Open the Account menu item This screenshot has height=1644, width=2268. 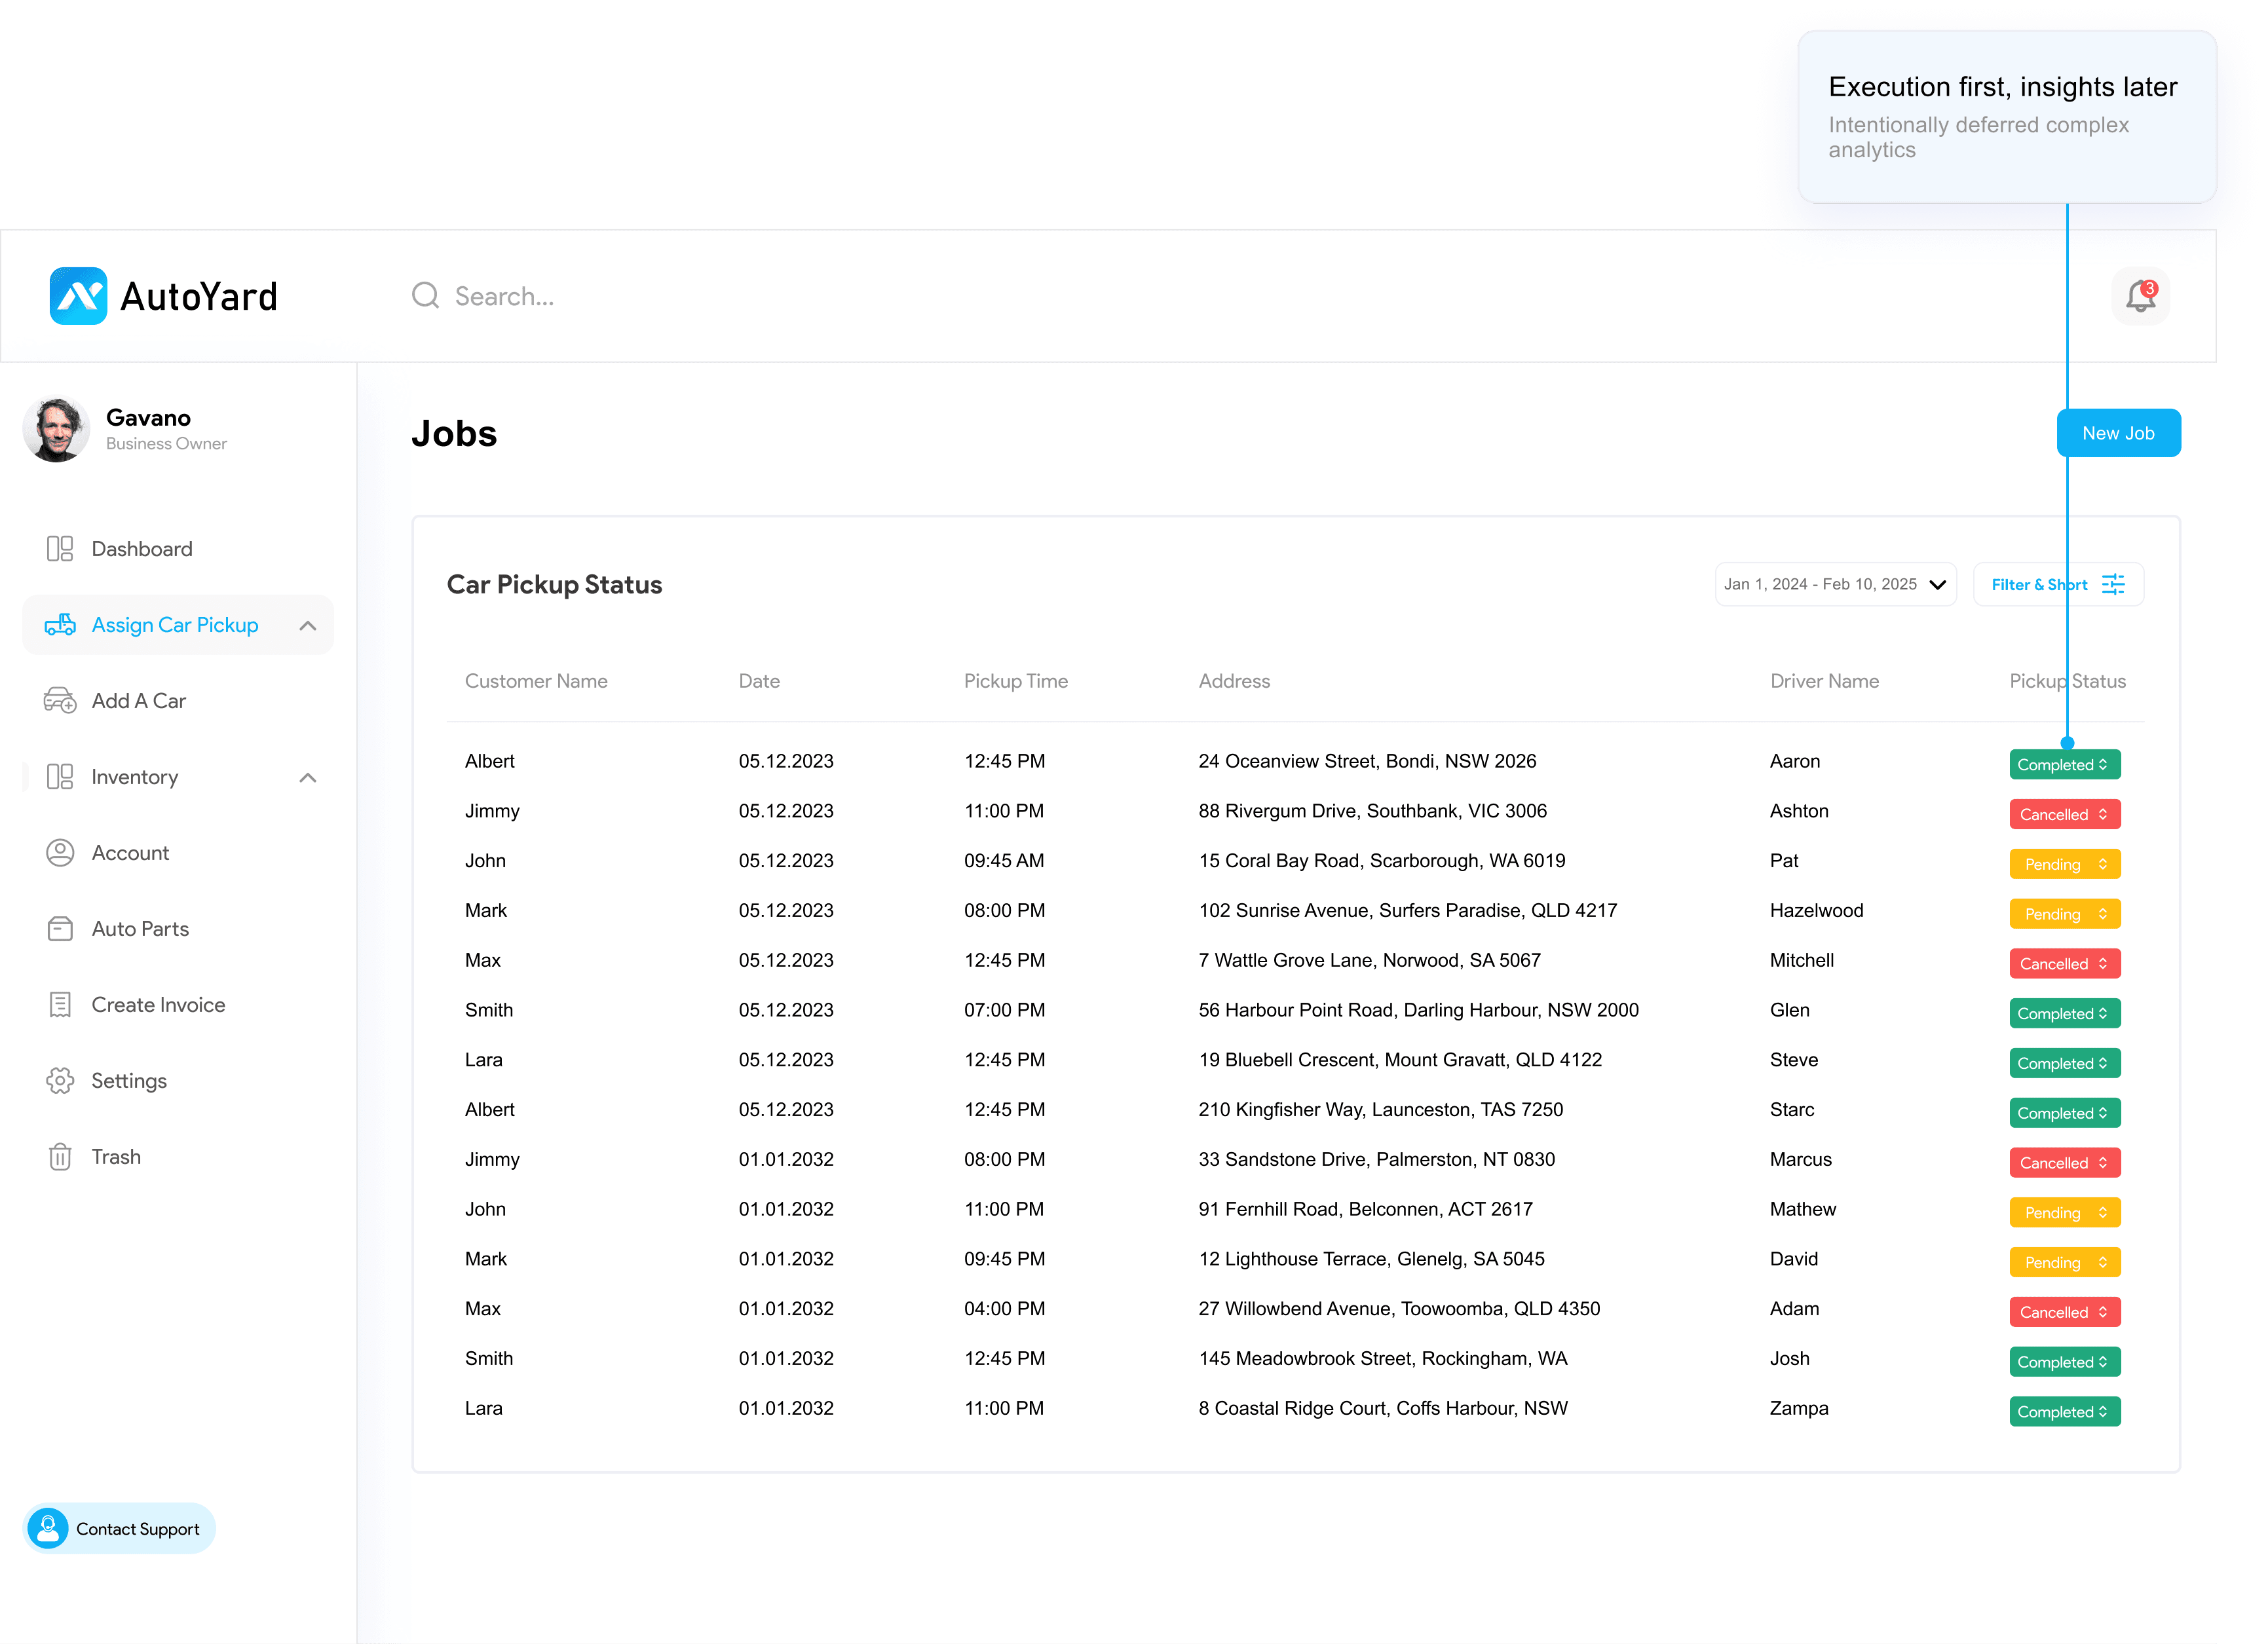click(130, 853)
